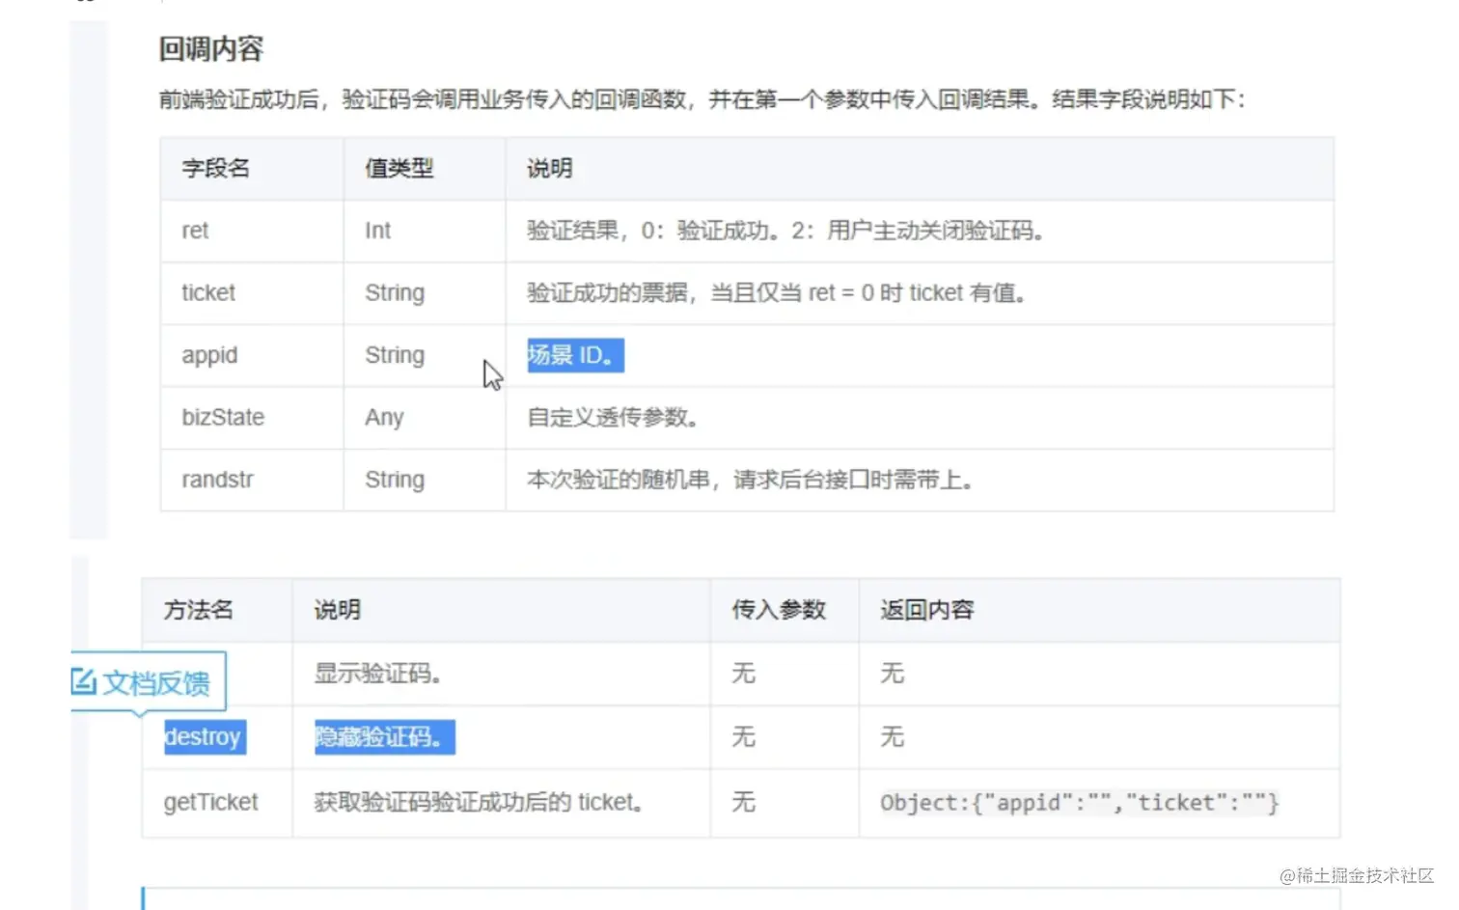Click String type in the ticket row
The width and height of the screenshot is (1459, 910).
pos(395,292)
